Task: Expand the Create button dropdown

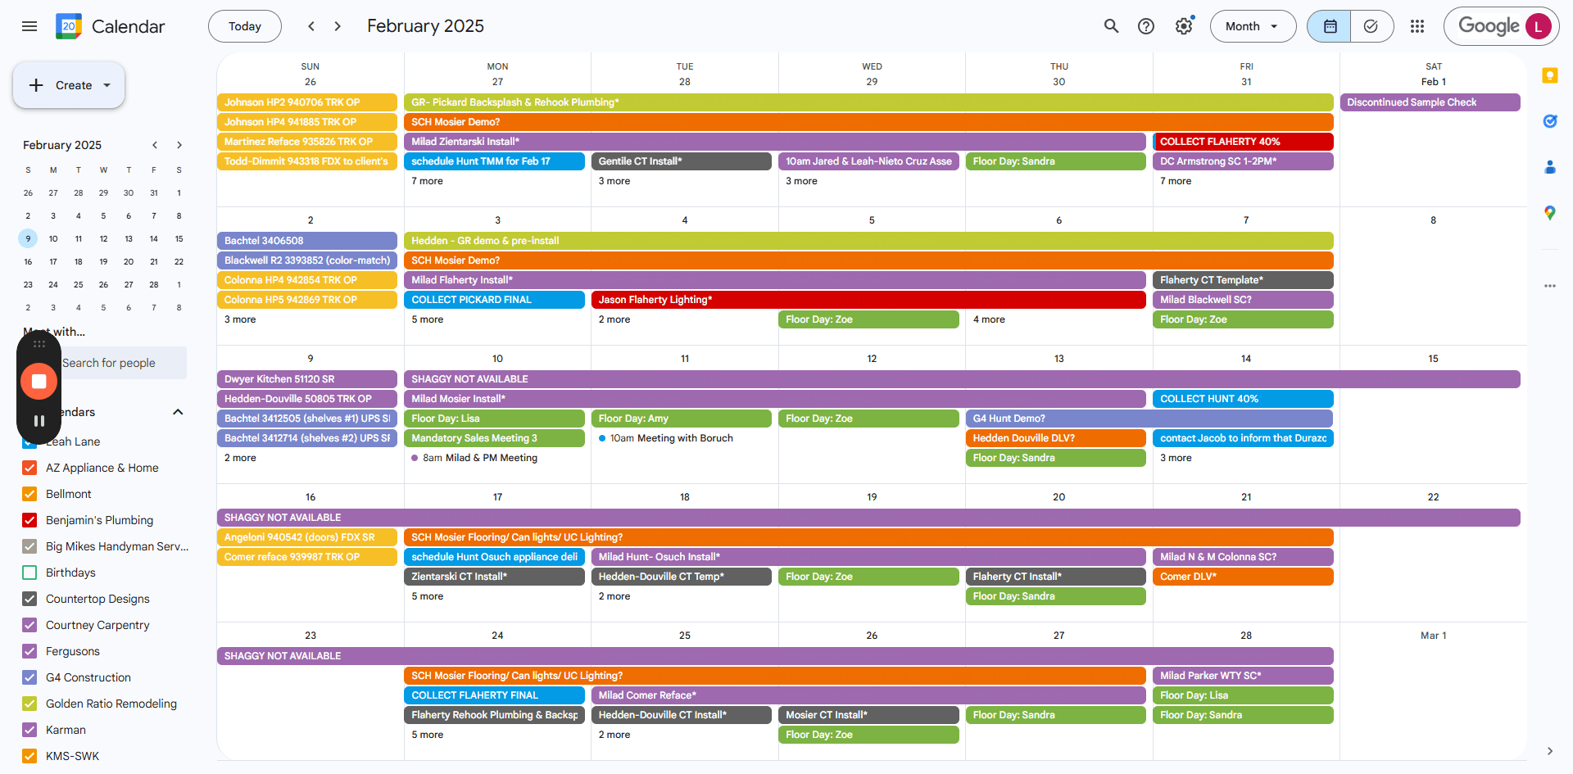Action: tap(107, 85)
